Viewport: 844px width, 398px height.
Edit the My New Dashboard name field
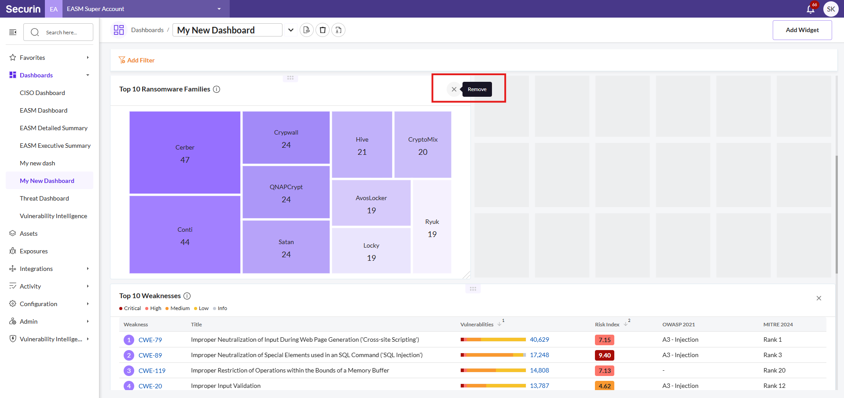pos(228,30)
